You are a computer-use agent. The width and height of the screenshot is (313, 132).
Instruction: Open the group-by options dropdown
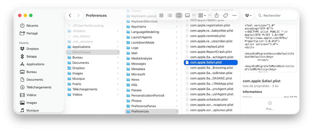click(202, 15)
